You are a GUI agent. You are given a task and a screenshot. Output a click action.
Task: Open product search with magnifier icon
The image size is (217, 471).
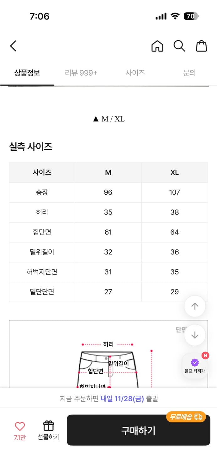[x=179, y=46]
